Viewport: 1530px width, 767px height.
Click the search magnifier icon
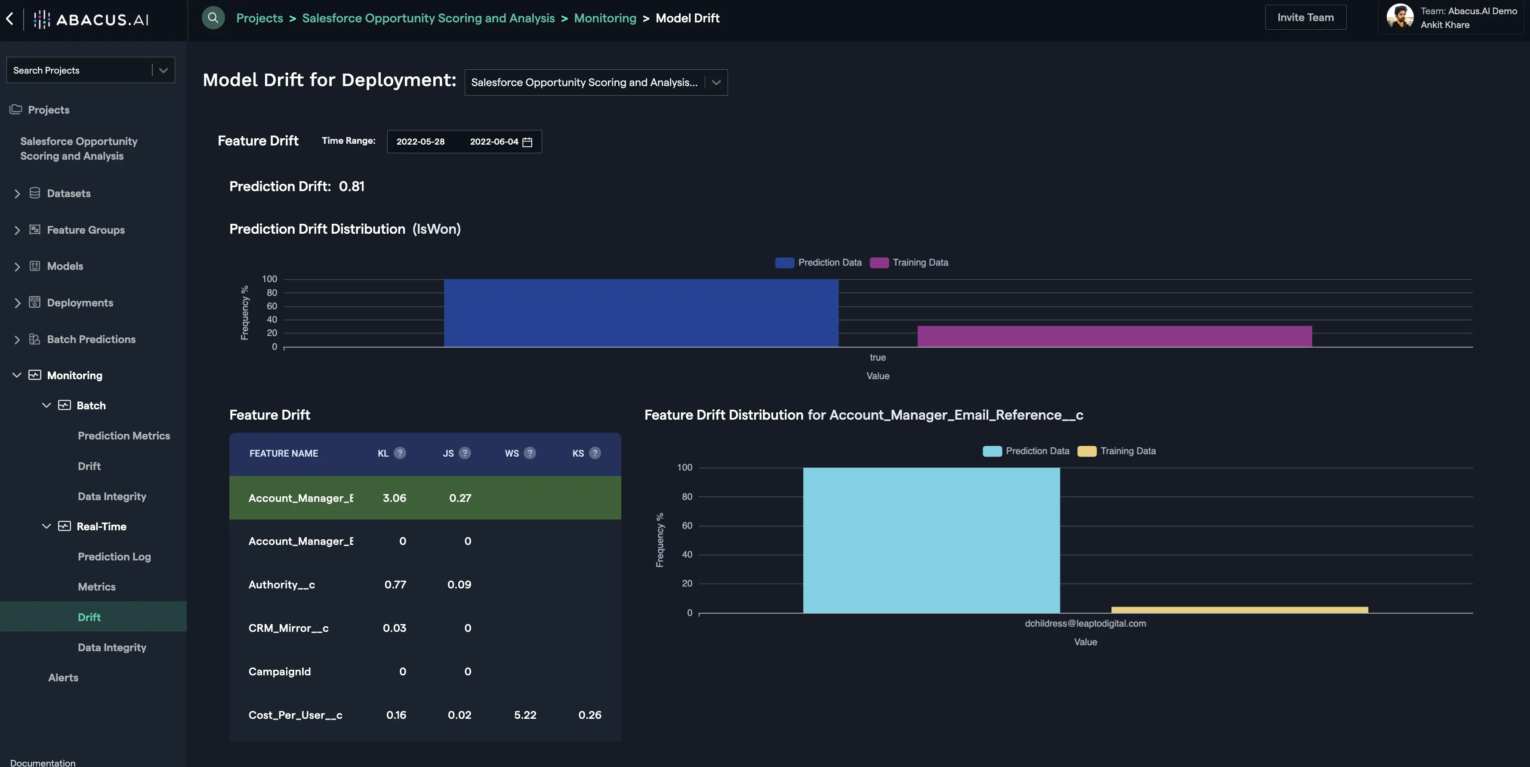click(x=213, y=18)
